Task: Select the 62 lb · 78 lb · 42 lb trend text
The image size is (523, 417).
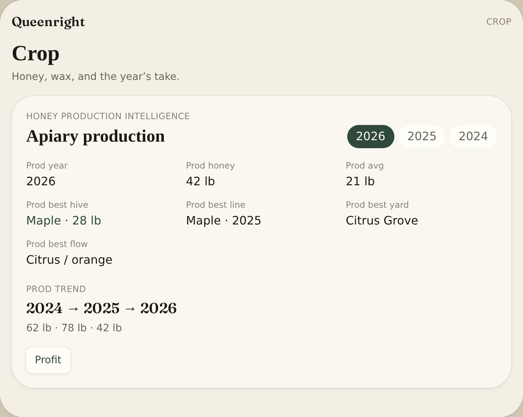Action: [x=74, y=328]
